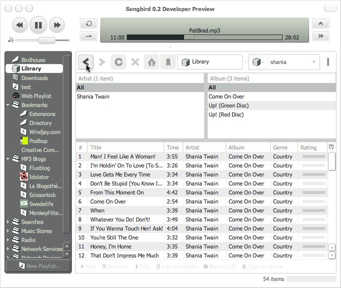The height and width of the screenshot is (288, 341).
Task: Select the Up! (Green Disc) album
Action: (x=229, y=105)
